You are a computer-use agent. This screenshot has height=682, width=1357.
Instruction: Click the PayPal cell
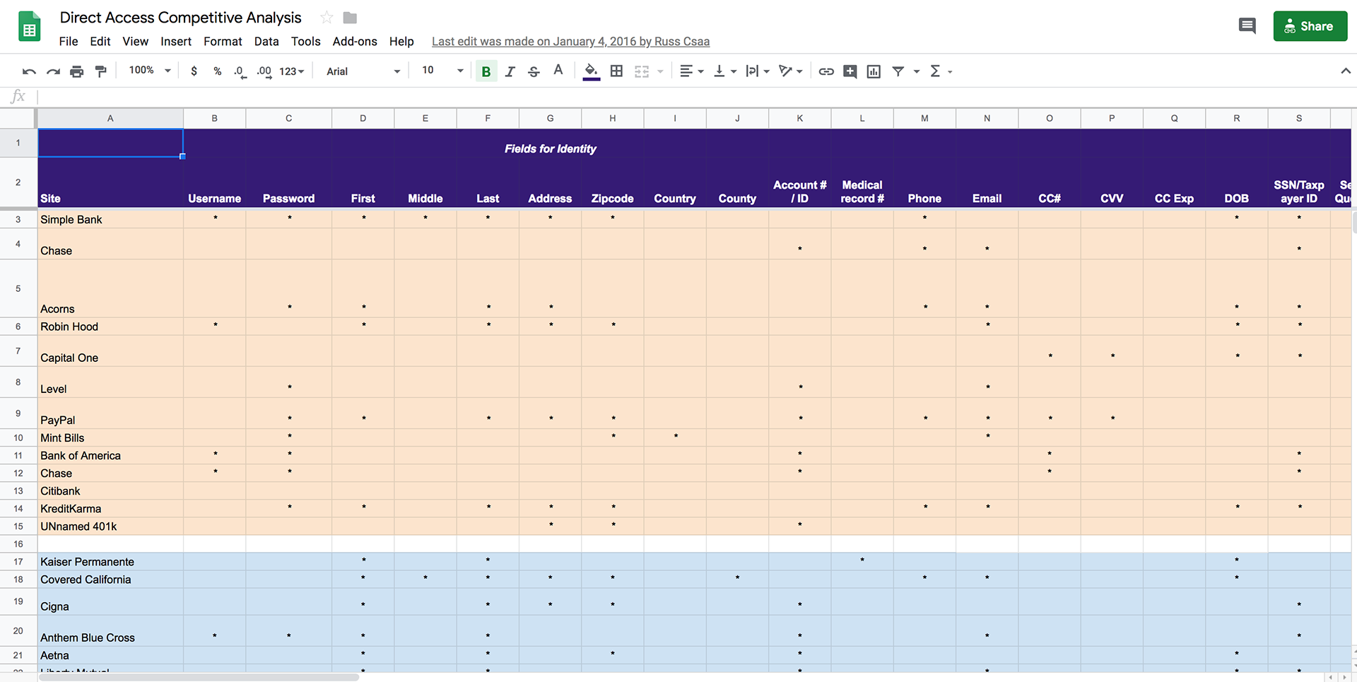110,413
